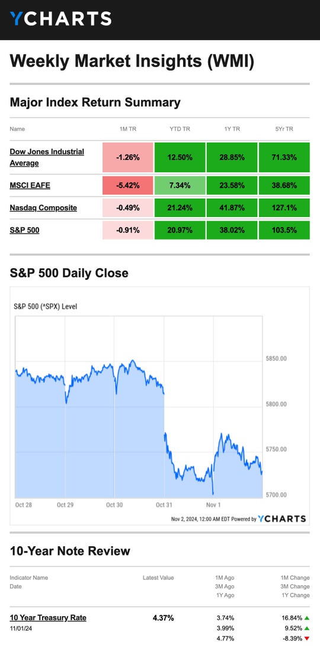Open the MSCI EAFE index link

(30, 185)
